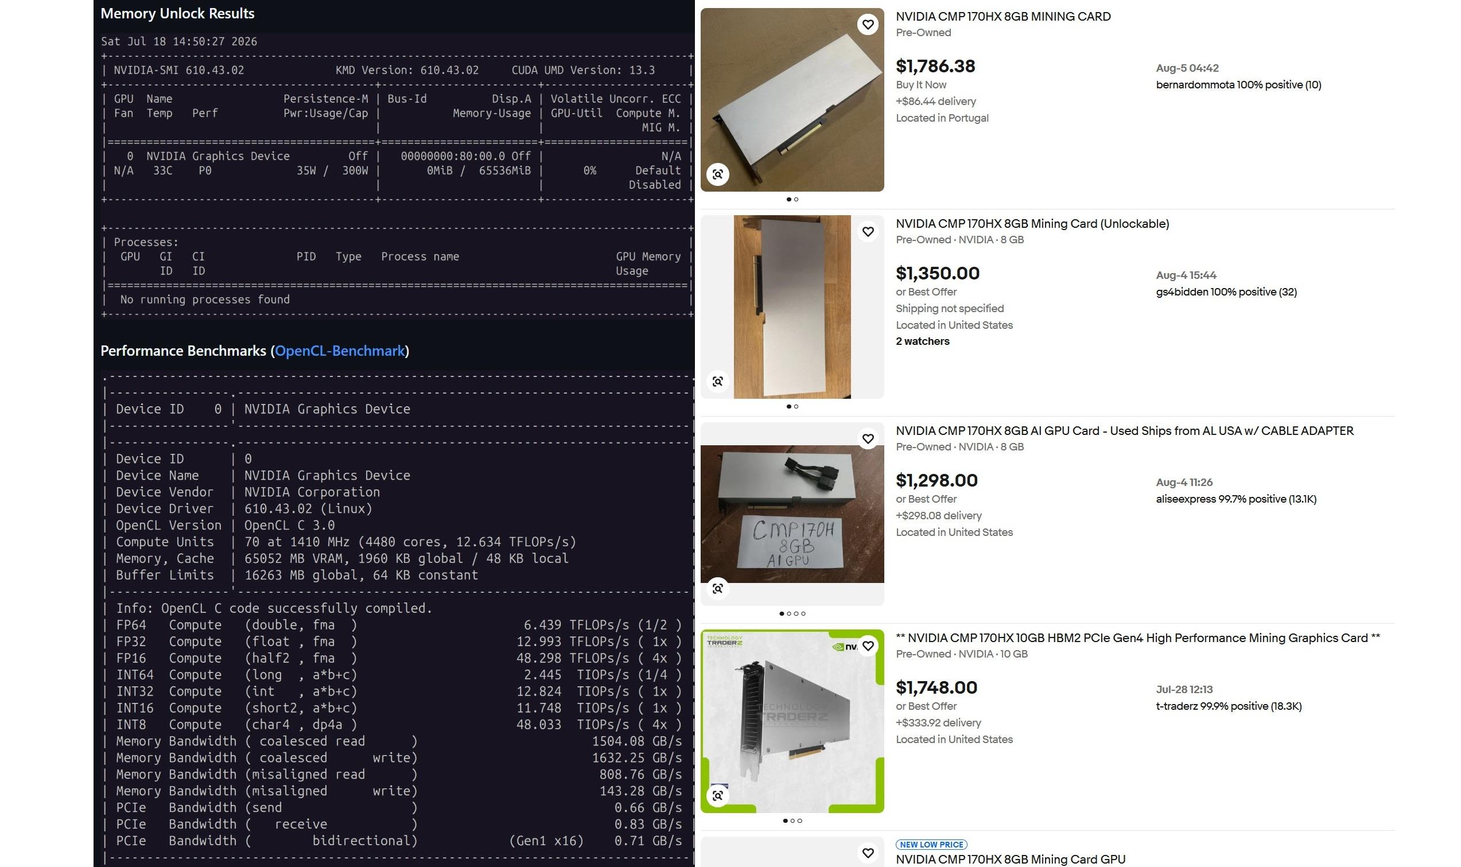
Task: Select the +$298.08 delivery text
Action: [x=938, y=516]
